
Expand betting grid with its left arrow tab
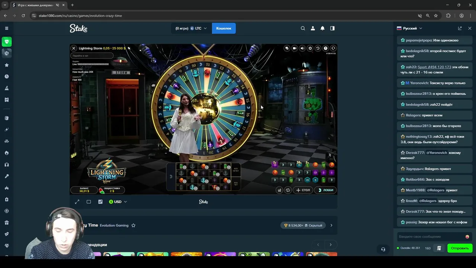click(x=171, y=176)
